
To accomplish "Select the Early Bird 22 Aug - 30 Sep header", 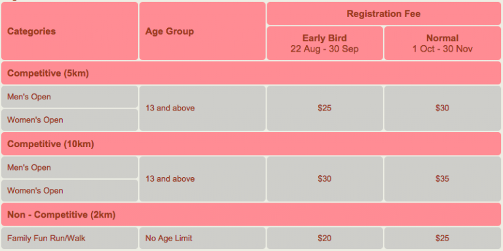I will coord(325,43).
